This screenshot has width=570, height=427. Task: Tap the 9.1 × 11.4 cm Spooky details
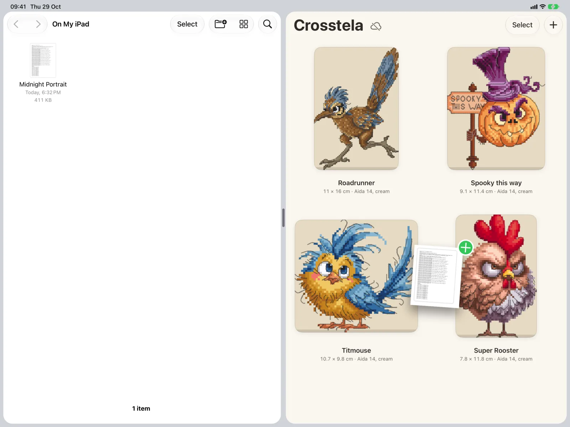pyautogui.click(x=496, y=191)
